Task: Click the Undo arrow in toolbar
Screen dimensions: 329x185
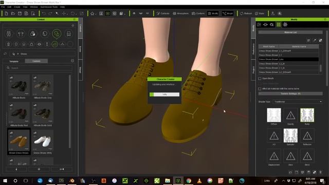Action: pos(44,14)
